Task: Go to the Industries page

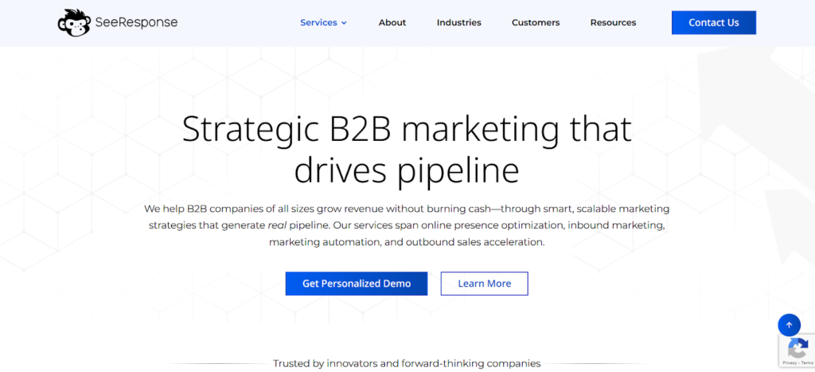Action: pos(459,23)
